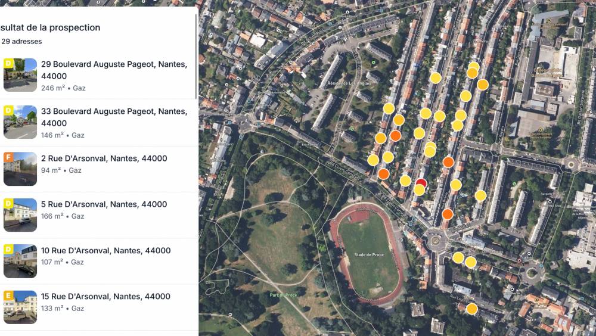Click the D energy badge on 29 Boulevard Auguste Pageot

(8, 63)
